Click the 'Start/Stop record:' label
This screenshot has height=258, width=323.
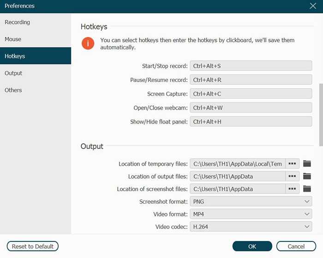tap(165, 66)
